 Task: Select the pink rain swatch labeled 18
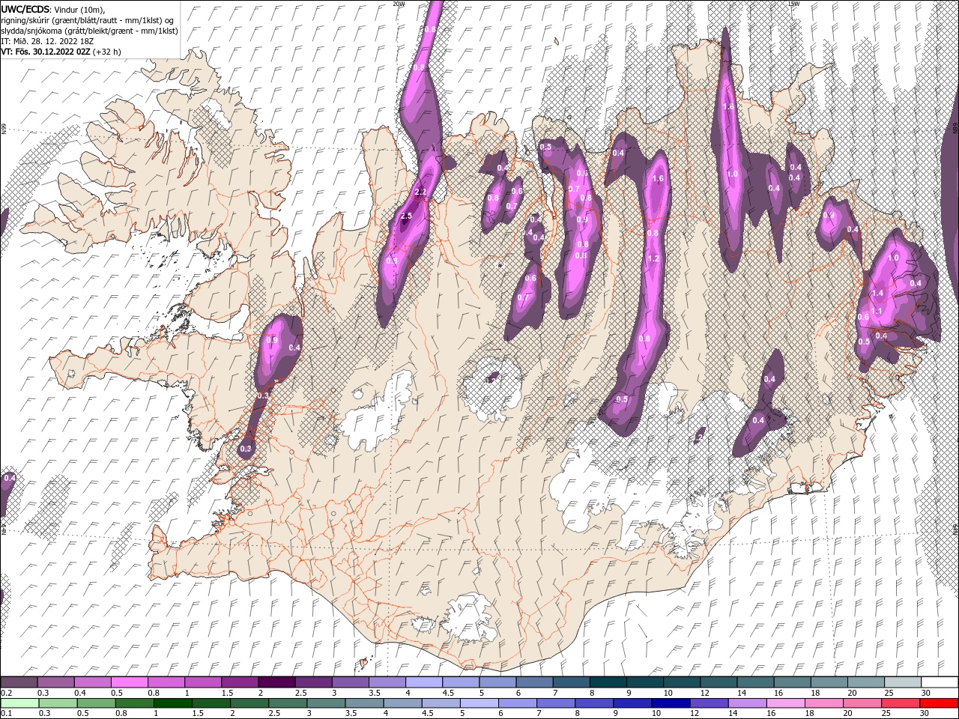tap(824, 703)
